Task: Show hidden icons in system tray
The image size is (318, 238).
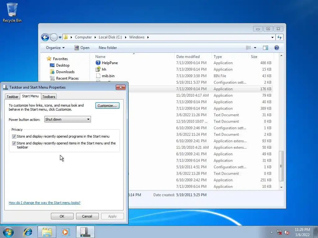Action: click(x=271, y=232)
